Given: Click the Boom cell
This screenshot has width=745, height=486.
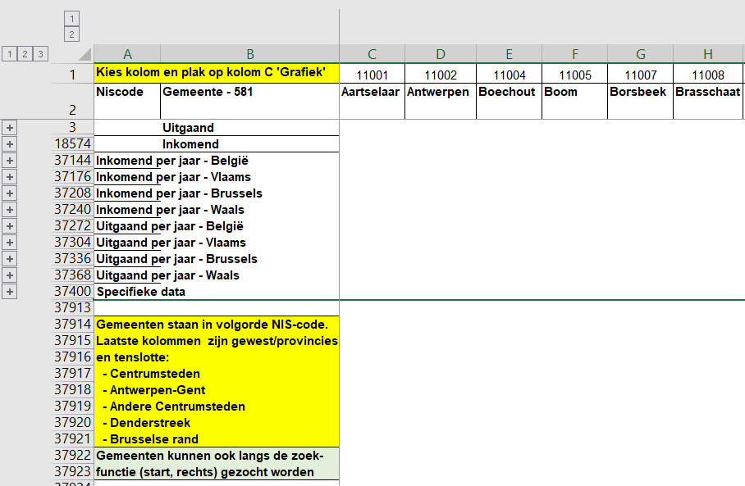Looking at the screenshot, I should click(575, 101).
